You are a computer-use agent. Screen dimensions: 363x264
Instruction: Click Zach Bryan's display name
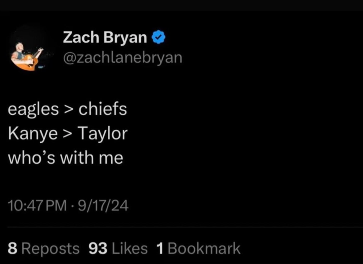pos(105,37)
